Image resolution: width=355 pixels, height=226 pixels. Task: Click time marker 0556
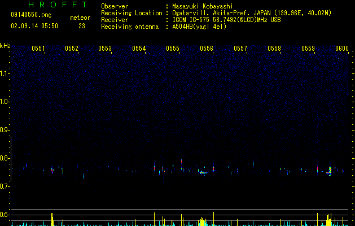(x=207, y=49)
